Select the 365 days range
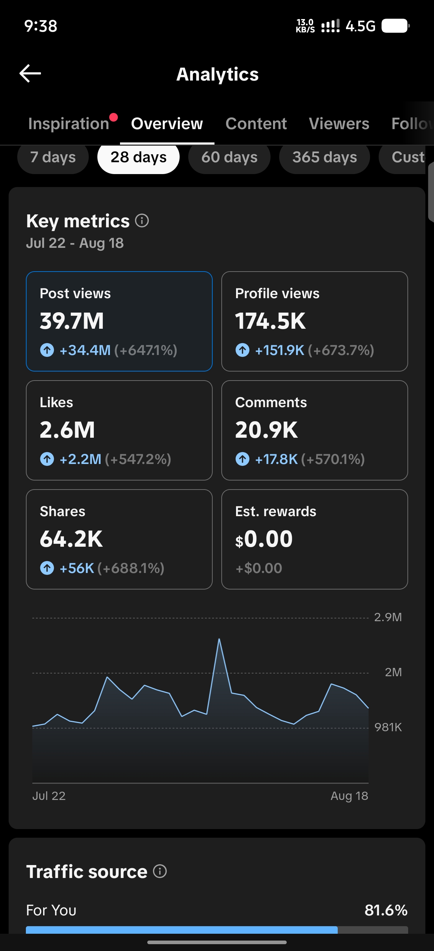434x951 pixels. (324, 157)
